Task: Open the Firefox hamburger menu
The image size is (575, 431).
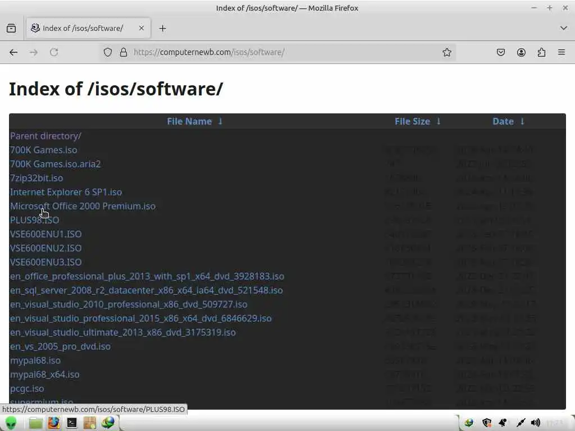Action: point(562,52)
